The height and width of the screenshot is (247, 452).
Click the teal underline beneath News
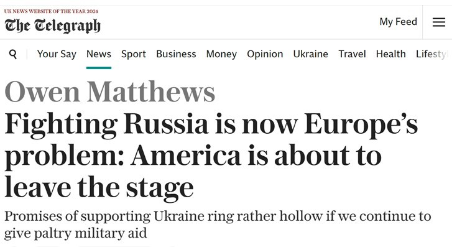(99, 68)
